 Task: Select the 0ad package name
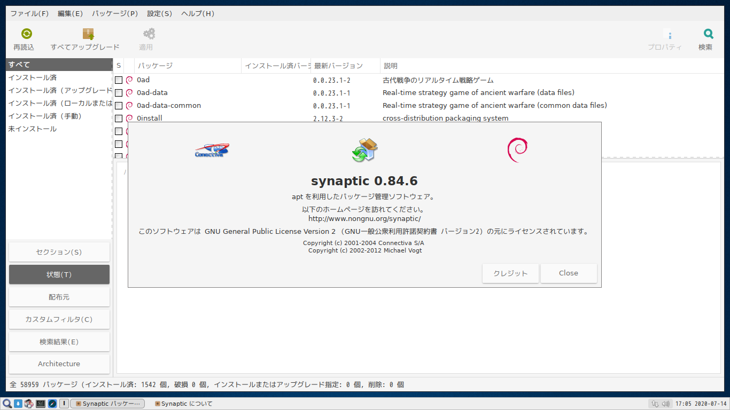coord(143,80)
